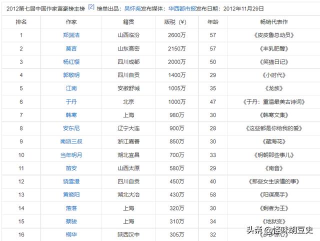Viewport: 320px width, 241px height.
Task: Open the link for author 南派三叔
Action: pyautogui.click(x=71, y=141)
